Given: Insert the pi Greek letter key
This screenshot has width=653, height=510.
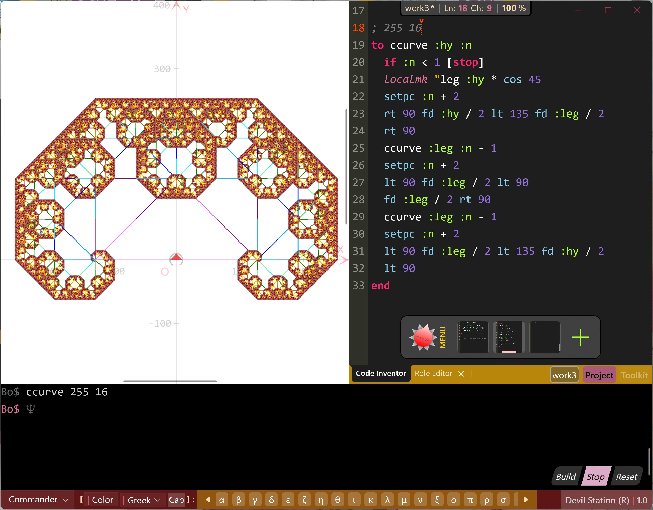Looking at the screenshot, I should point(470,500).
